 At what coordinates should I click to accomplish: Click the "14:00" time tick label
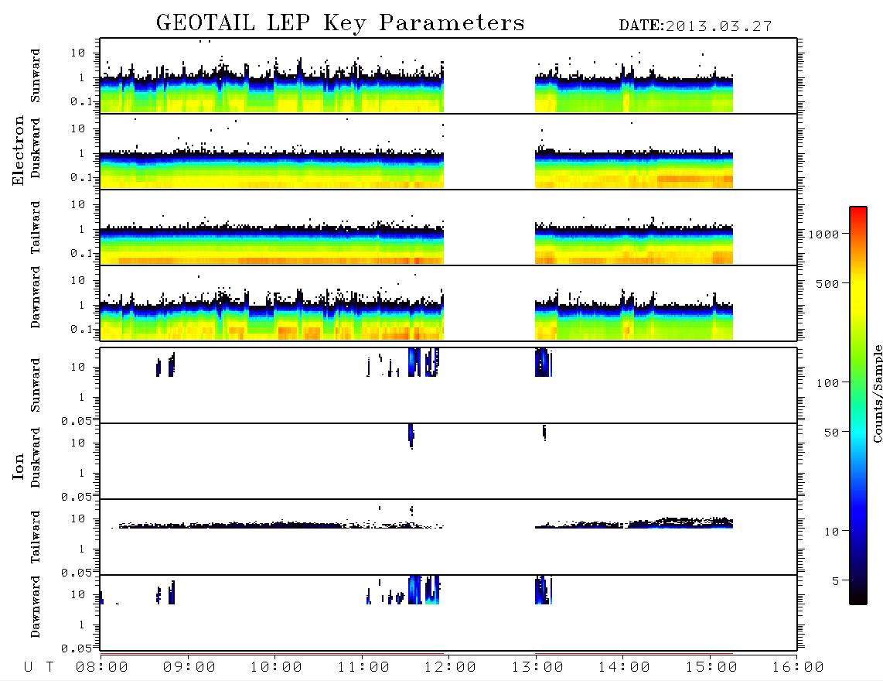pos(624,668)
